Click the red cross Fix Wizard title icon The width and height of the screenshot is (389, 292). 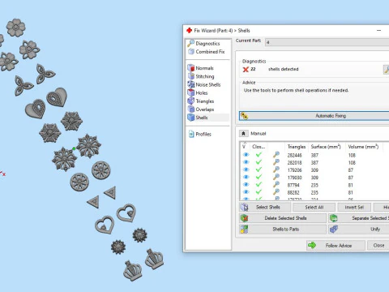tap(190, 30)
